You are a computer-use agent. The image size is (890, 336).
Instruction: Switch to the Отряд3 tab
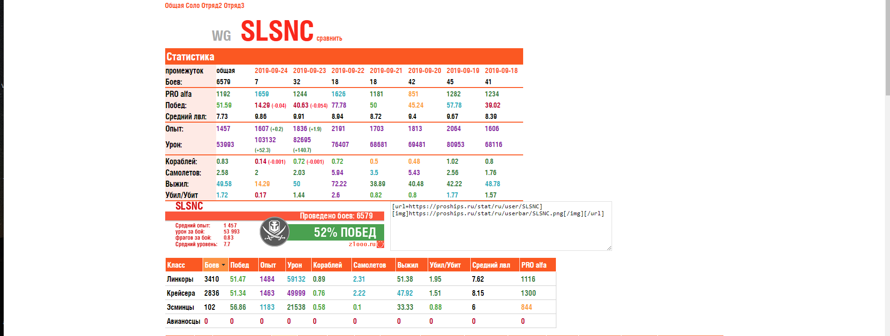point(234,6)
